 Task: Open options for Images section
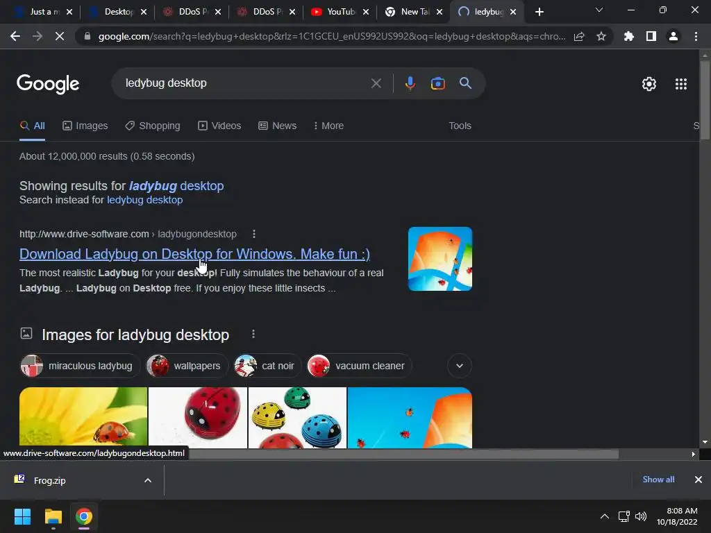pyautogui.click(x=253, y=334)
